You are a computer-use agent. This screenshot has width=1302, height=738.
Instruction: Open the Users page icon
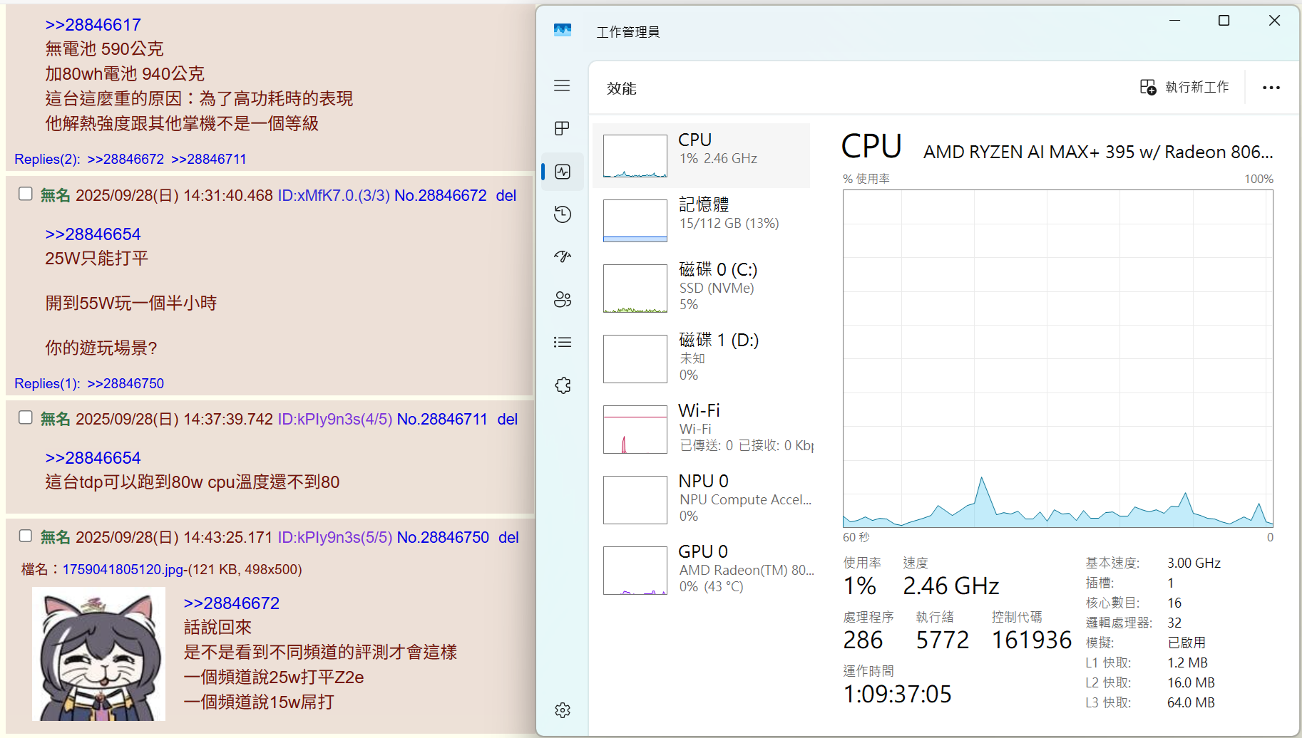562,299
